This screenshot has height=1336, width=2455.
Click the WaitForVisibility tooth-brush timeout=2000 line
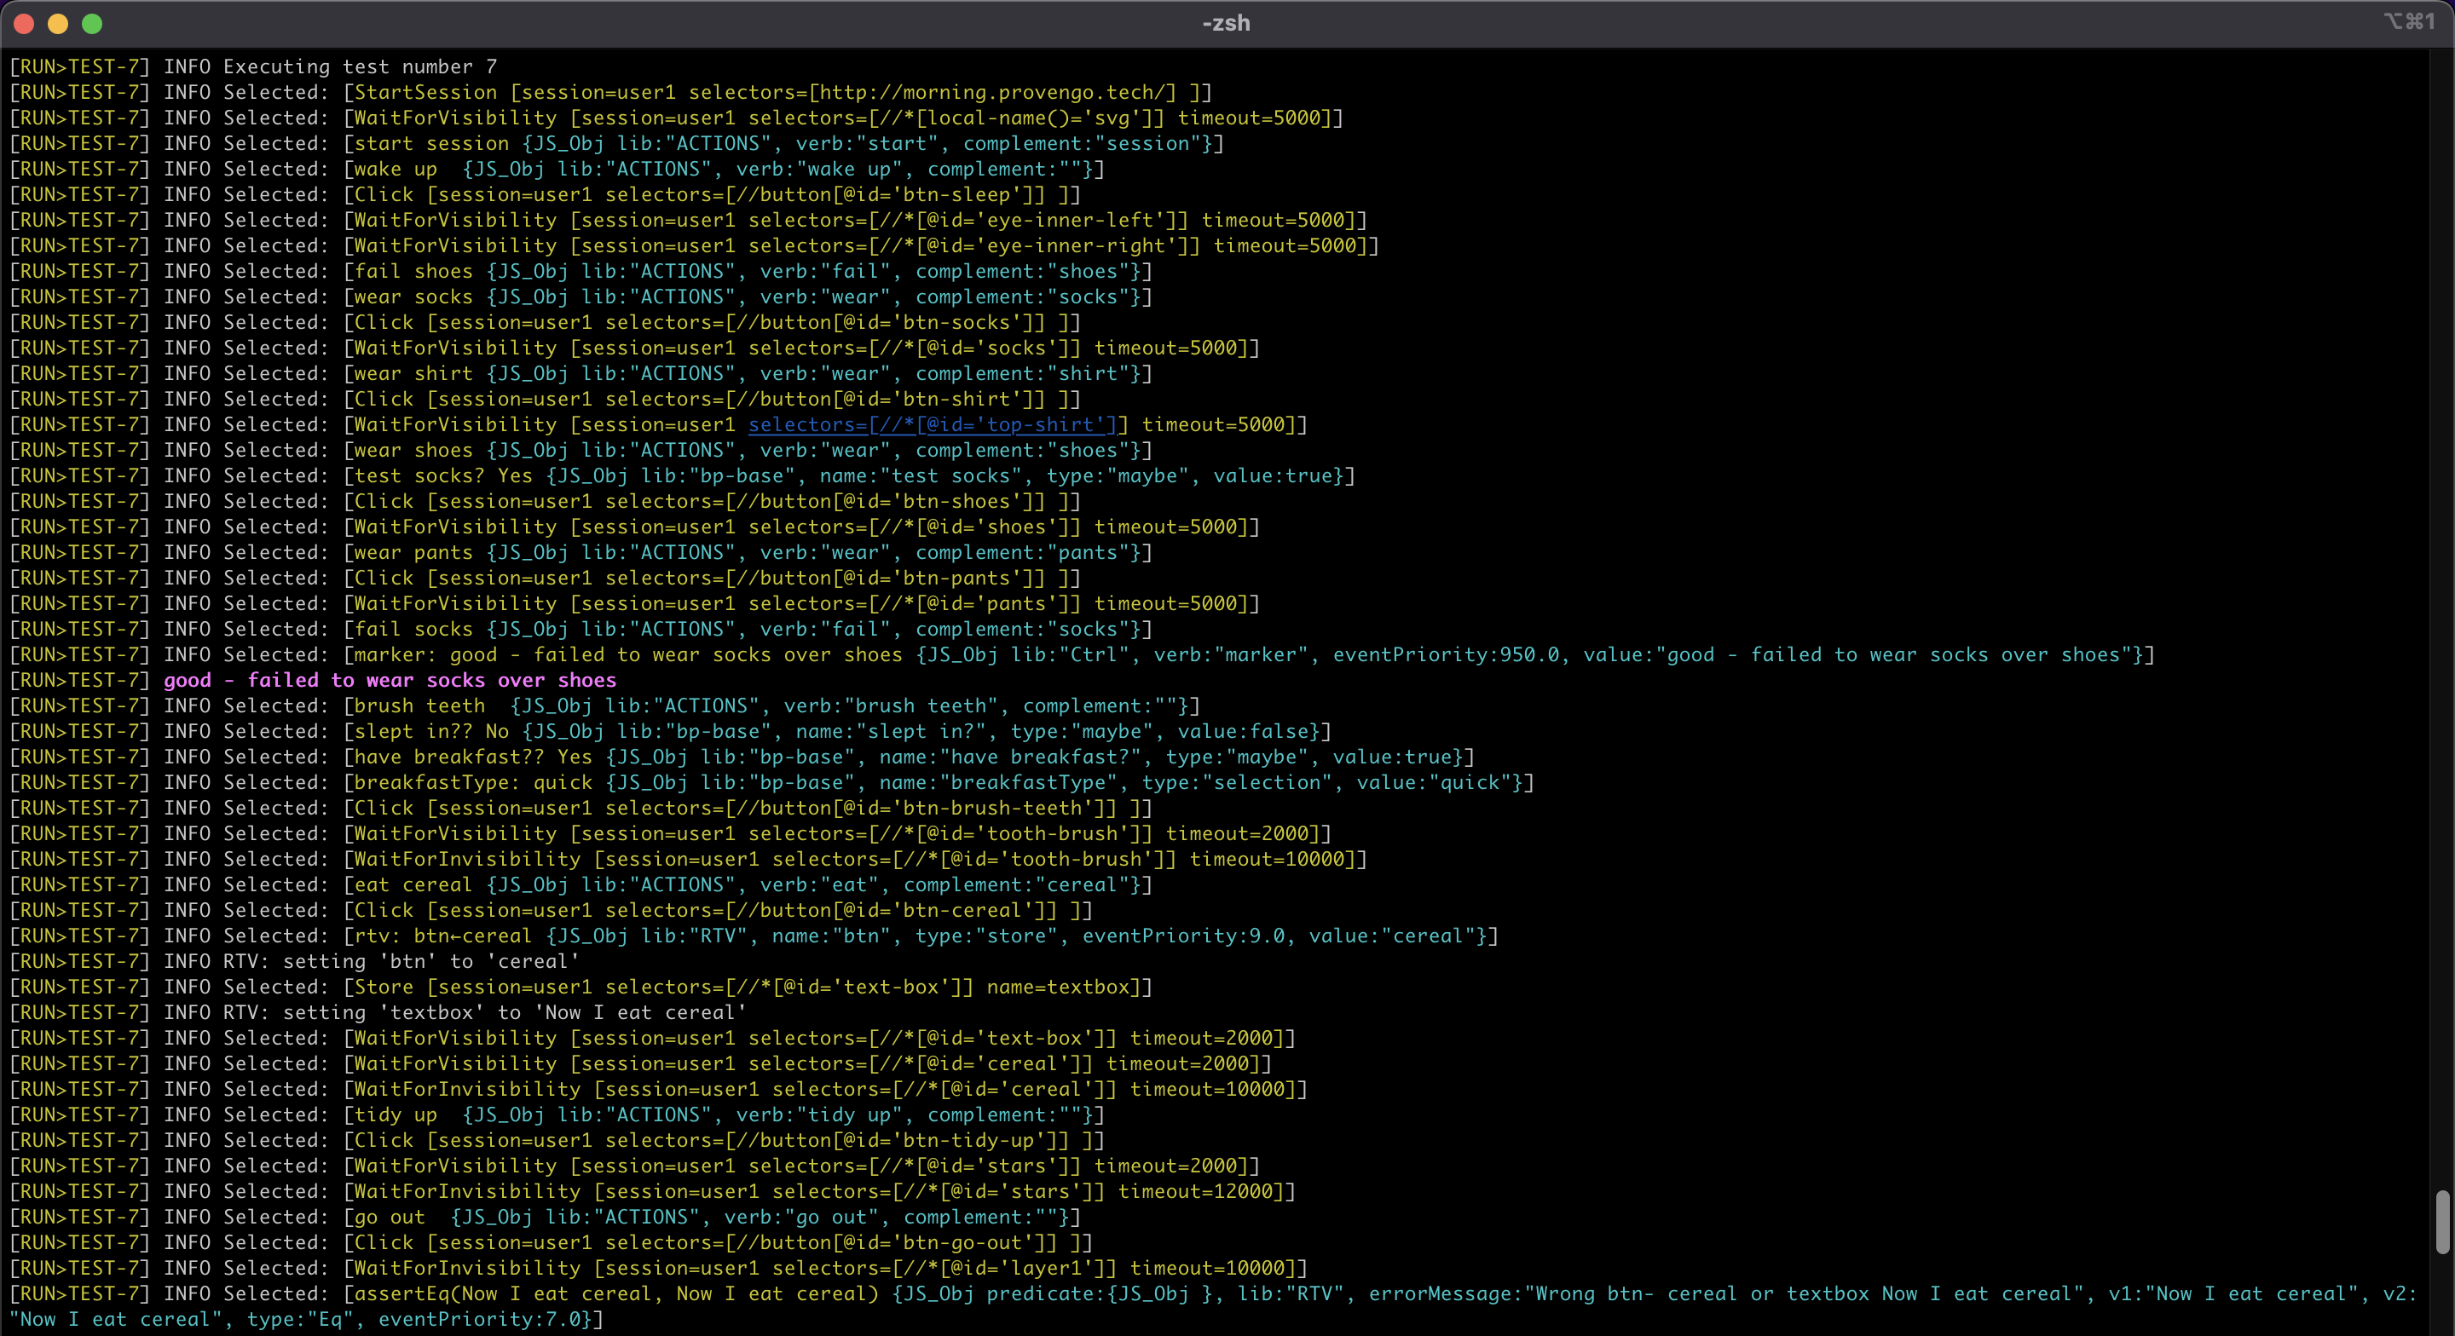671,834
